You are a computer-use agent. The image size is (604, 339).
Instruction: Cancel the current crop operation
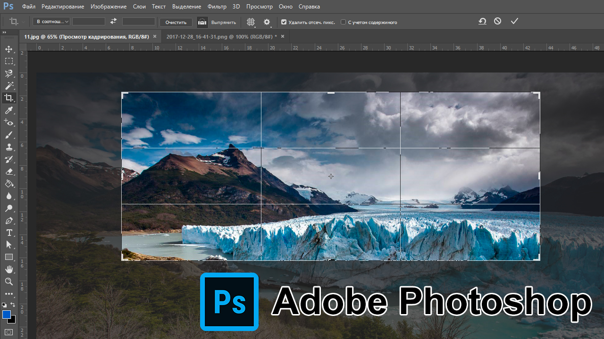click(x=497, y=21)
